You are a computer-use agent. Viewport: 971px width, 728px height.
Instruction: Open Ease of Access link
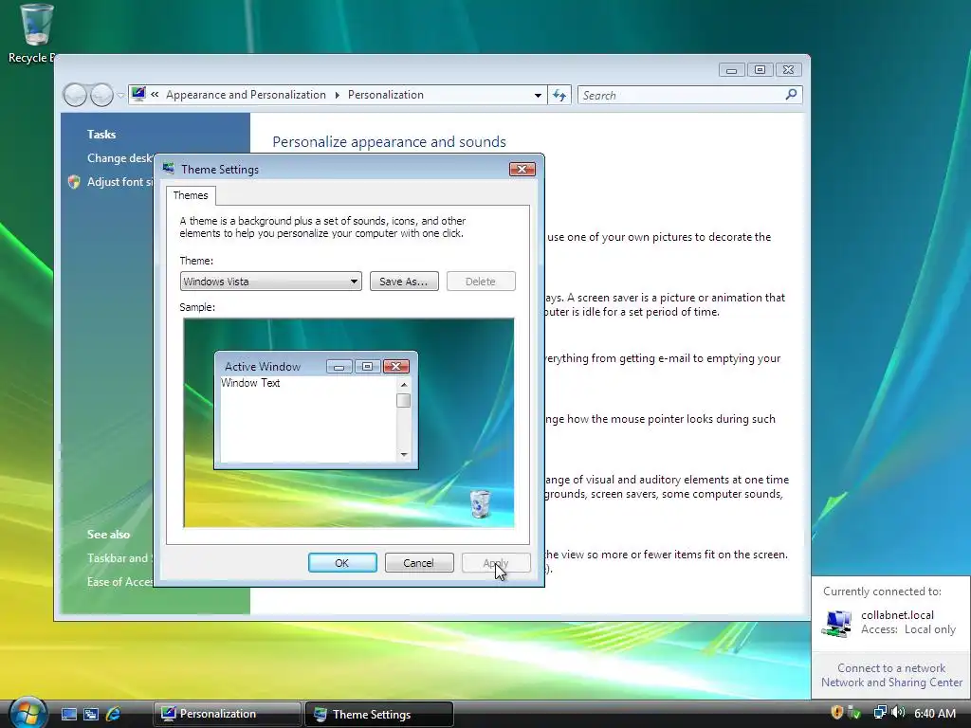coord(120,581)
